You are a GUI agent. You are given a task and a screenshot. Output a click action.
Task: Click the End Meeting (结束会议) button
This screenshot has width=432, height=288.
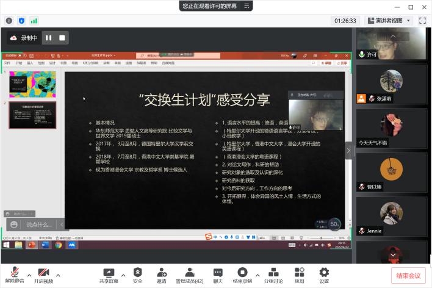click(x=408, y=276)
